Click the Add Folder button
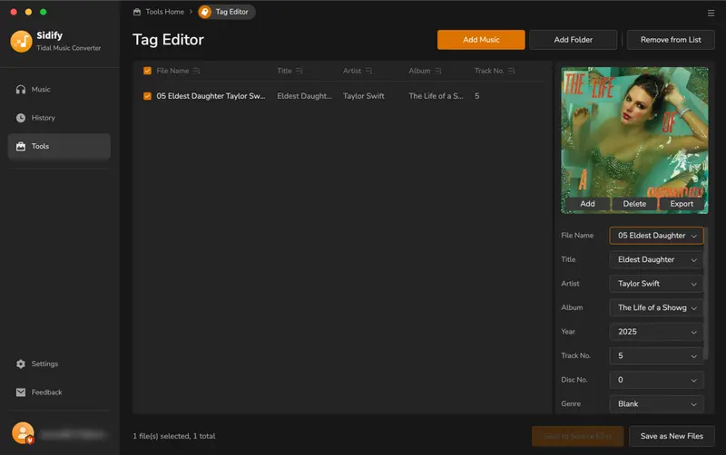Image resolution: width=726 pixels, height=455 pixels. coord(574,40)
